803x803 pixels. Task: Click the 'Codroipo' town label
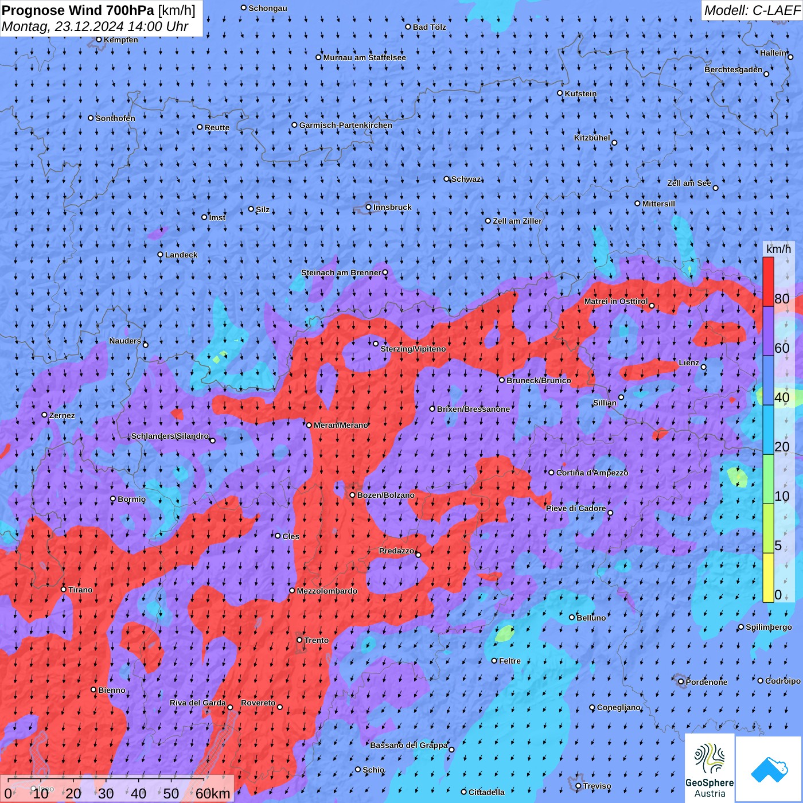[x=783, y=681]
